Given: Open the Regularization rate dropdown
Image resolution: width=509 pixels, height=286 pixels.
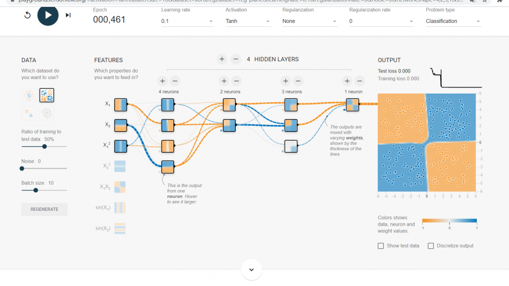Looking at the screenshot, I should point(381,21).
